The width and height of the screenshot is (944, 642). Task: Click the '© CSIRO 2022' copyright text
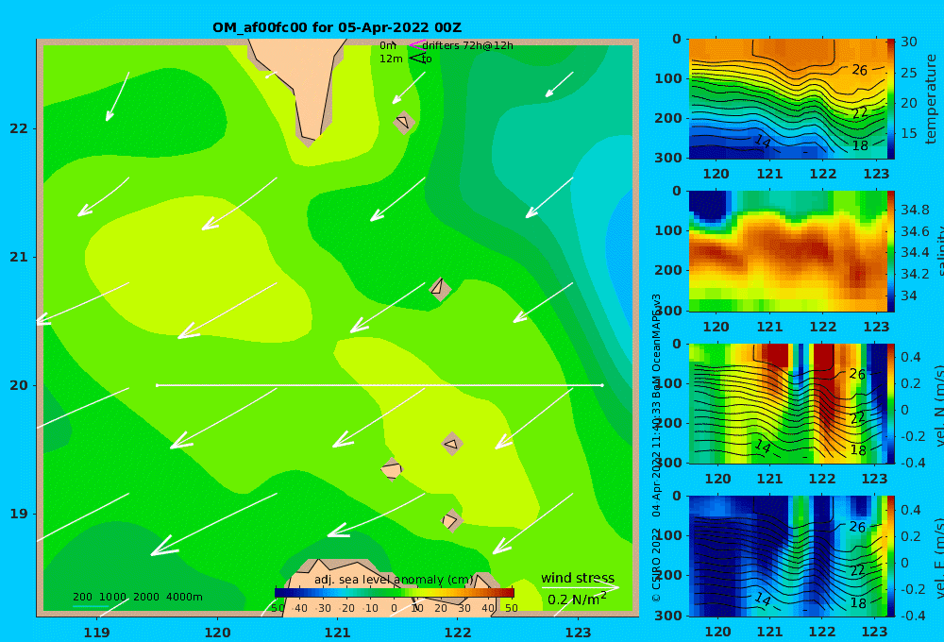coord(657,565)
